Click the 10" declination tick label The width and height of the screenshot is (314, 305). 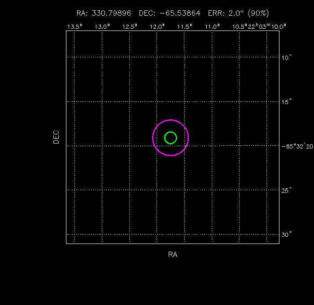[287, 57]
